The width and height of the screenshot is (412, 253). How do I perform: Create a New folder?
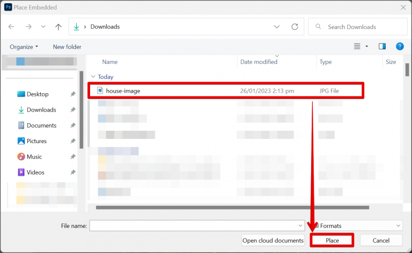tap(67, 47)
